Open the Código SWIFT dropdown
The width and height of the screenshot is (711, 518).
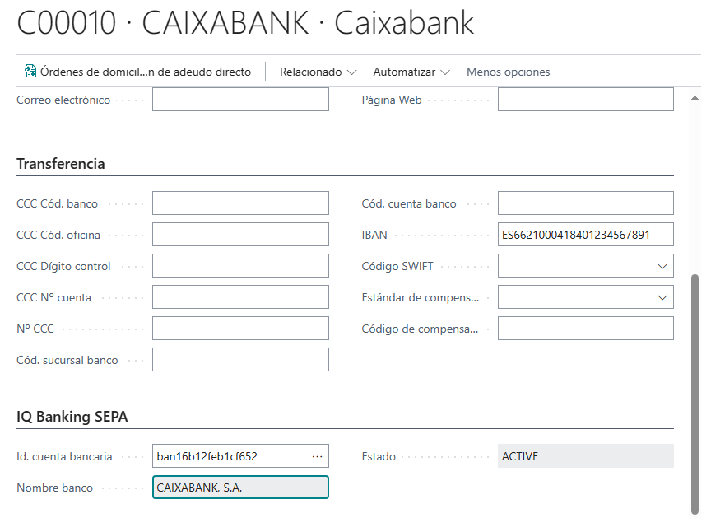click(663, 265)
